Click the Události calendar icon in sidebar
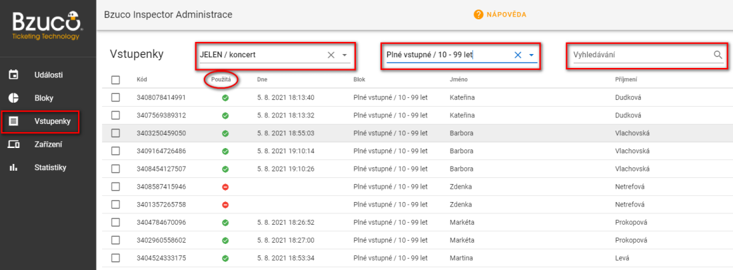733x270 pixels. [x=13, y=74]
